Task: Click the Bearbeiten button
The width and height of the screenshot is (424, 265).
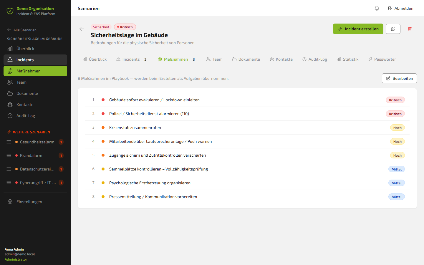Action: point(399,78)
